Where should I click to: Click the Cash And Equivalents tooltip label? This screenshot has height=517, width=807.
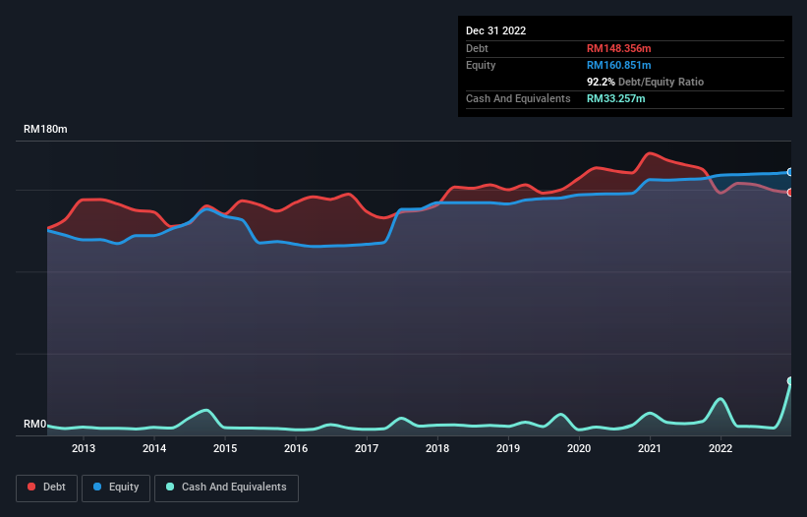[518, 98]
